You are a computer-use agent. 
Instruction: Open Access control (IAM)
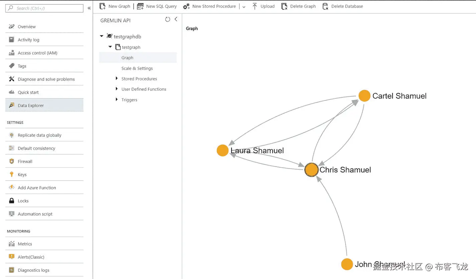(37, 53)
